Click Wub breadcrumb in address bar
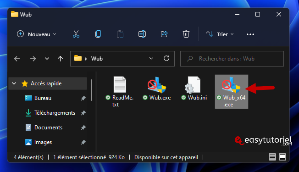This screenshot has height=172, width=299. tap(97, 59)
